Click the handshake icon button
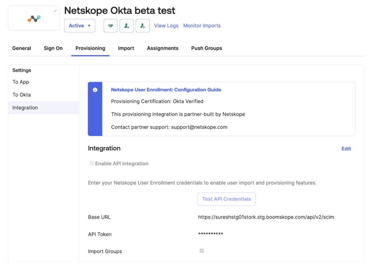 (110, 26)
